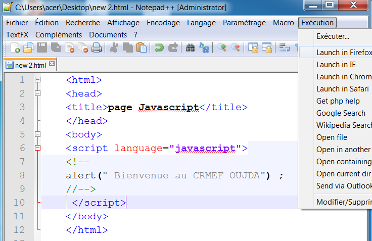
Task: Select Open containing folder entry
Action: pos(335,161)
